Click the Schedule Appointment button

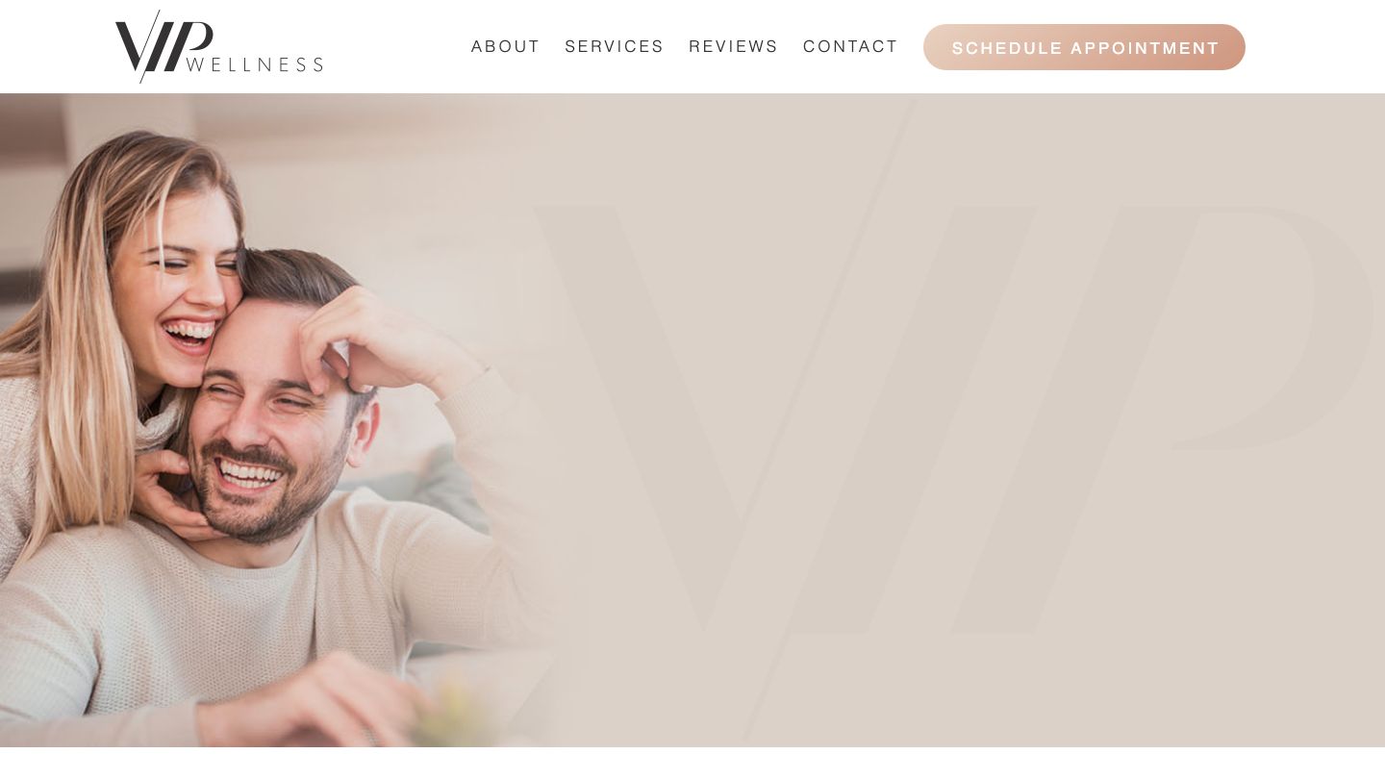pos(1084,47)
